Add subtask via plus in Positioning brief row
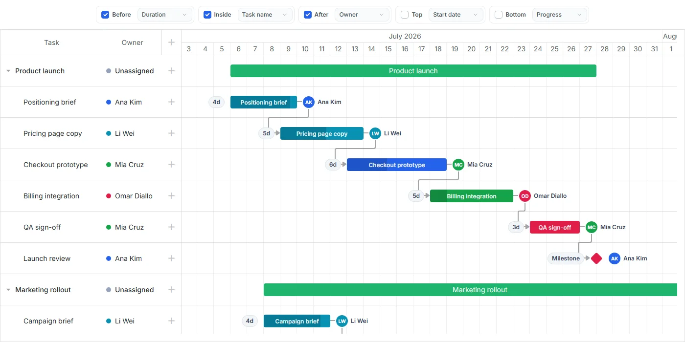685x342 pixels. [171, 102]
